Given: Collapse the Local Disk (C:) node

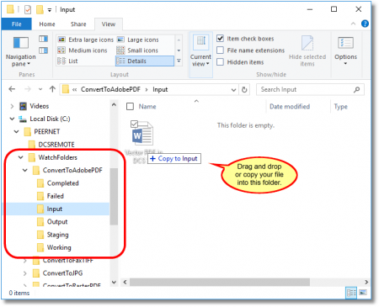Looking at the screenshot, I should point(12,119).
